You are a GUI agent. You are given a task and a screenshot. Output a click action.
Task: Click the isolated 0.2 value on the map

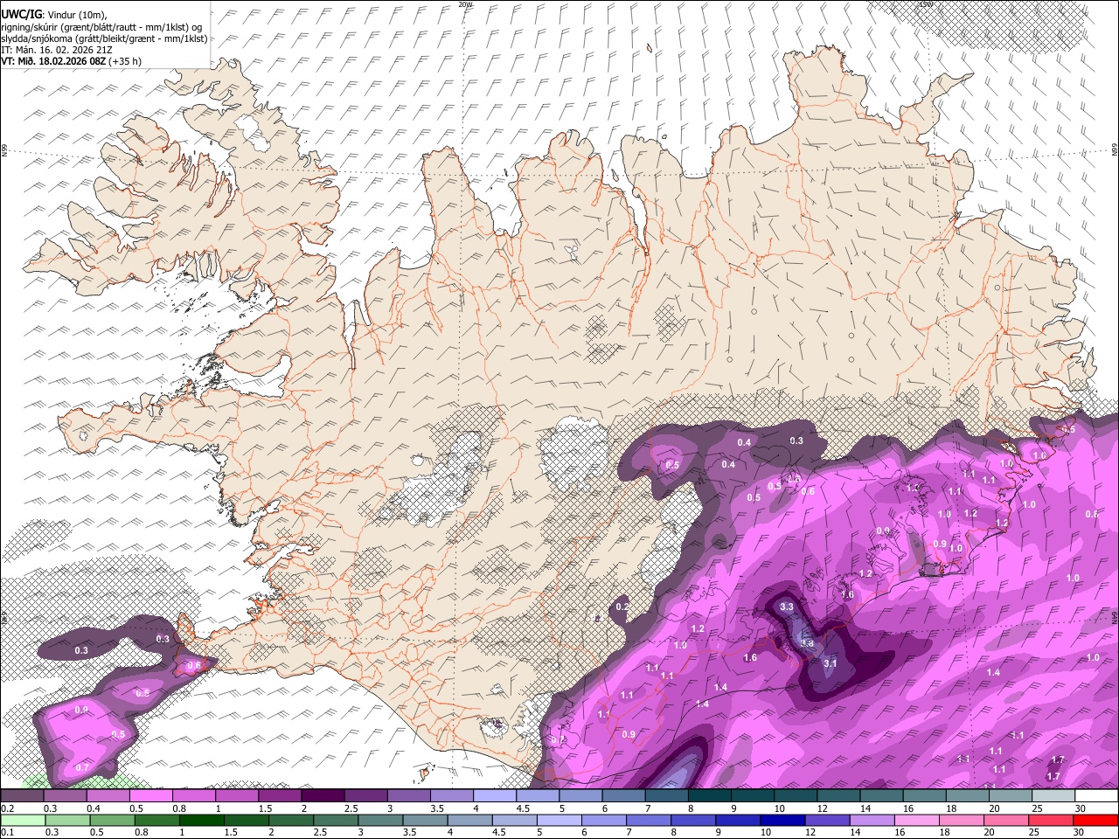coord(622,607)
